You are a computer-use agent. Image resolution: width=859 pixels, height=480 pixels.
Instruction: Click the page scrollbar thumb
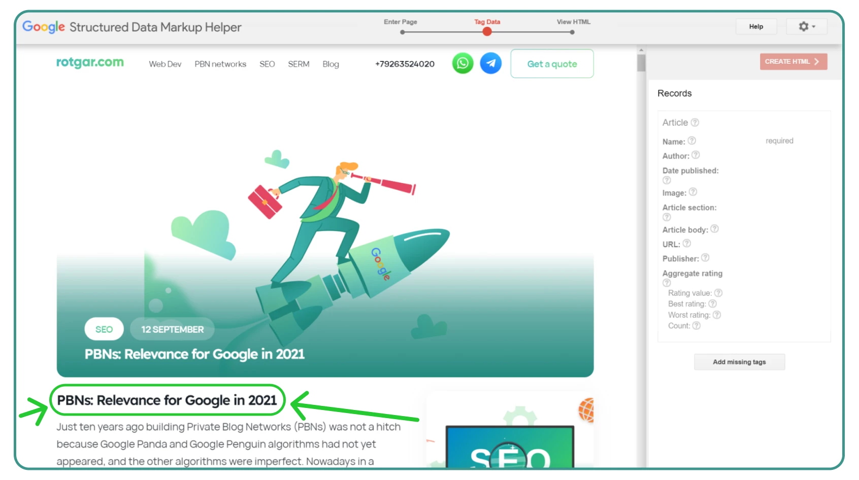(x=641, y=62)
